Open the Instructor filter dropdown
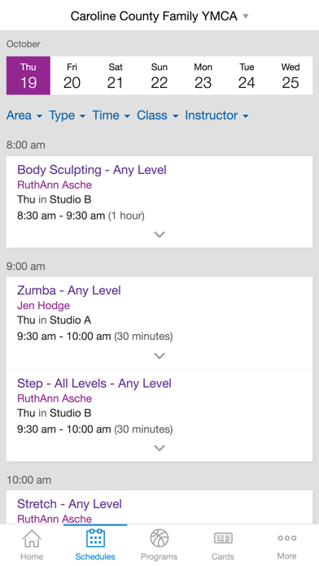 (x=216, y=115)
